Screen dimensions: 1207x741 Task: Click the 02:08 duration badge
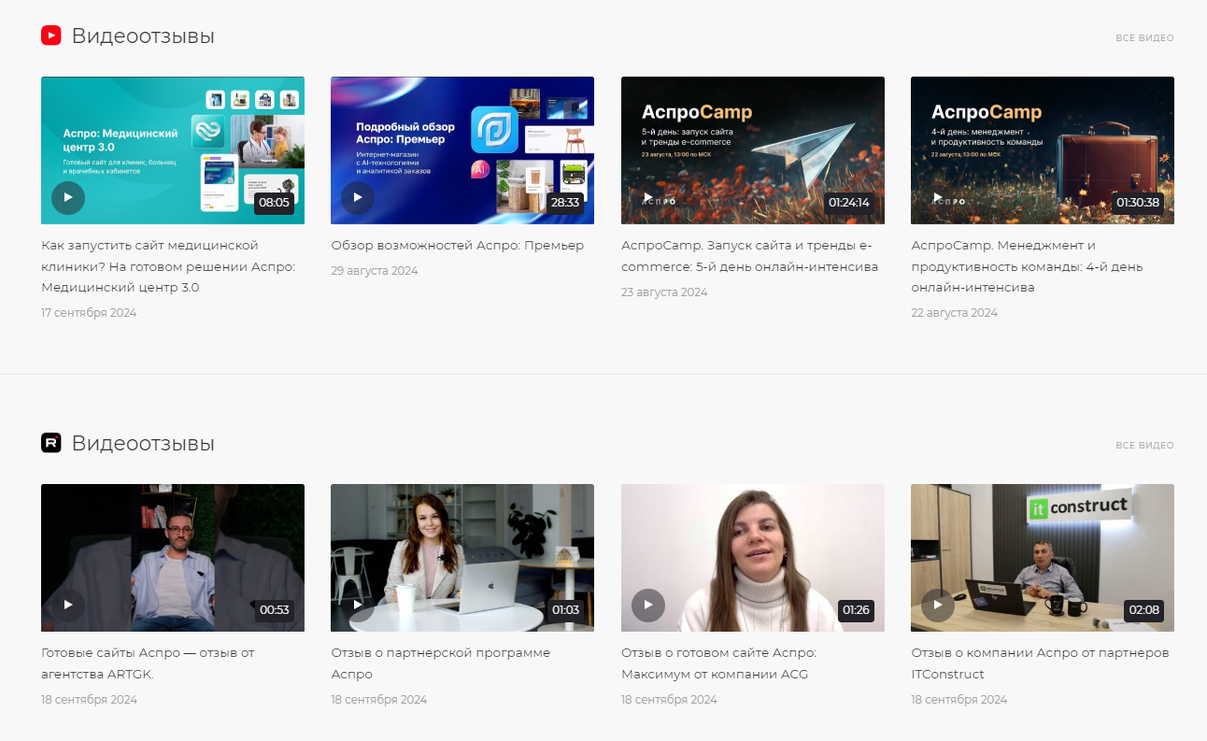[x=1144, y=610]
